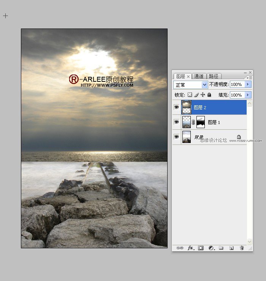The height and width of the screenshot is (281, 266).
Task: Click the mask link chain on 图层 1
Action: click(193, 122)
